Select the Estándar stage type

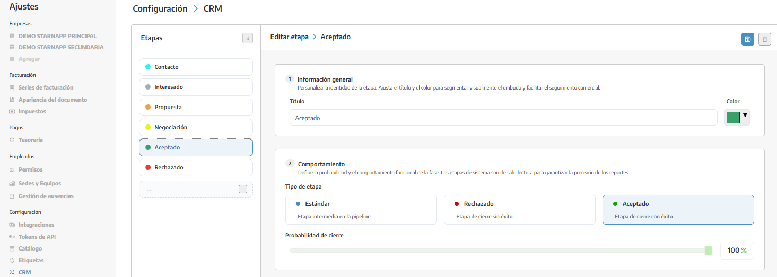tap(361, 210)
